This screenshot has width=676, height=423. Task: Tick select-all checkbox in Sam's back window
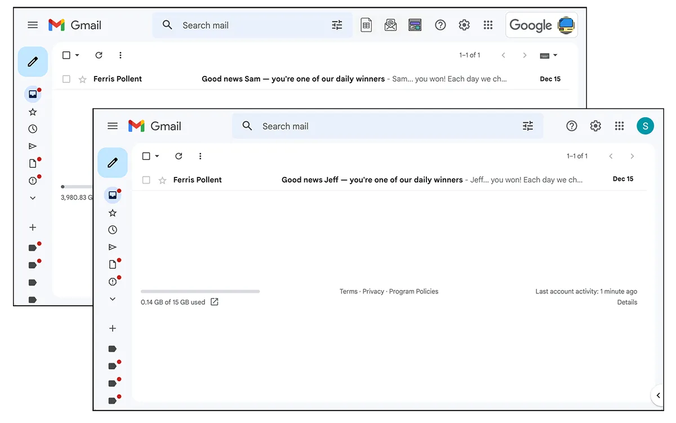[66, 55]
